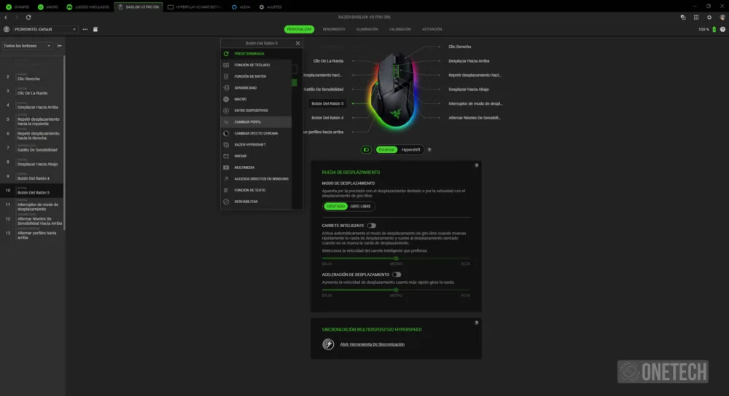Image resolution: width=729 pixels, height=396 pixels.
Task: Toggle the mouse side view icon
Action: click(x=366, y=149)
